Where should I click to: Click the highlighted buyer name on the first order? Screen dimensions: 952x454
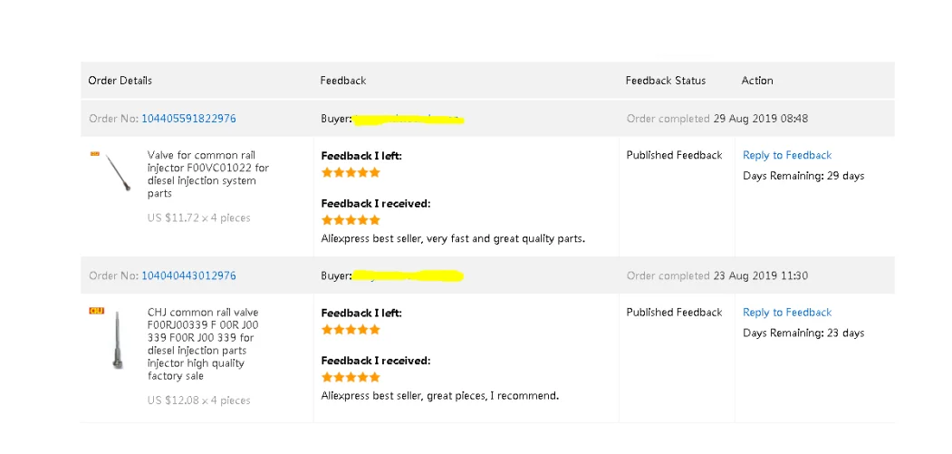(409, 119)
